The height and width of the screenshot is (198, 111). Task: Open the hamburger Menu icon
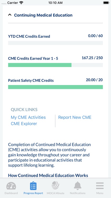(100, 186)
